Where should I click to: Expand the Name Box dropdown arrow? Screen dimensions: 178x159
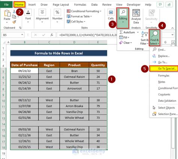click(22, 35)
